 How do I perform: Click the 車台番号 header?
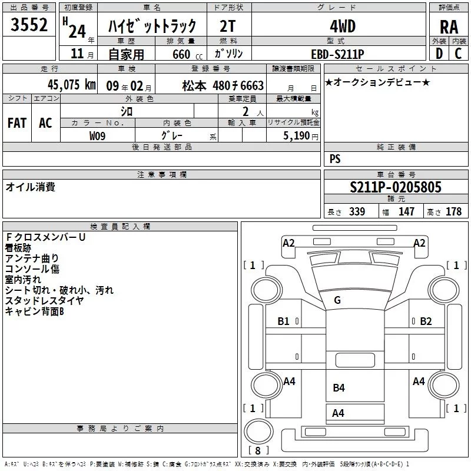396,174
